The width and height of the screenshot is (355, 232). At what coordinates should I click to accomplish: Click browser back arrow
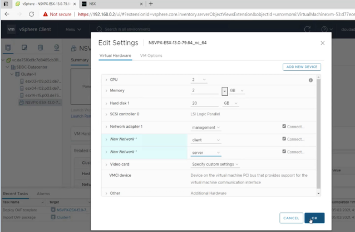click(7, 14)
